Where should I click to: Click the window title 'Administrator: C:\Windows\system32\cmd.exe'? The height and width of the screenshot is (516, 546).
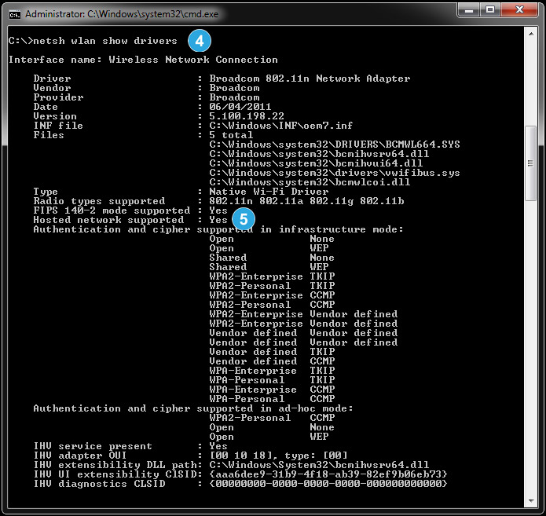pyautogui.click(x=122, y=14)
